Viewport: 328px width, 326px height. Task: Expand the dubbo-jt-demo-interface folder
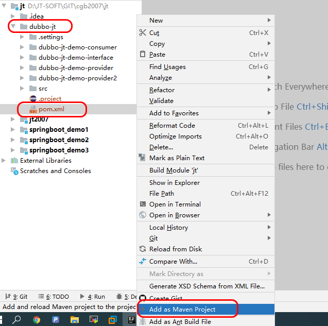[x=22, y=57]
